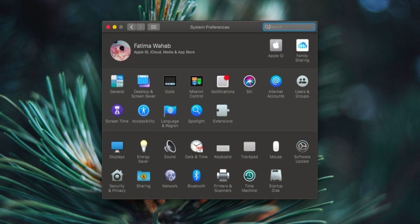Image resolution: width=420 pixels, height=224 pixels.
Task: Open the Bluetooth preference pane
Action: (x=196, y=176)
